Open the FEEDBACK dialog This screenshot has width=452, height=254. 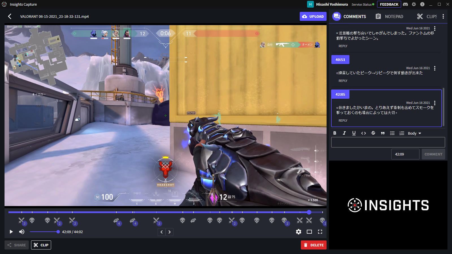click(389, 4)
